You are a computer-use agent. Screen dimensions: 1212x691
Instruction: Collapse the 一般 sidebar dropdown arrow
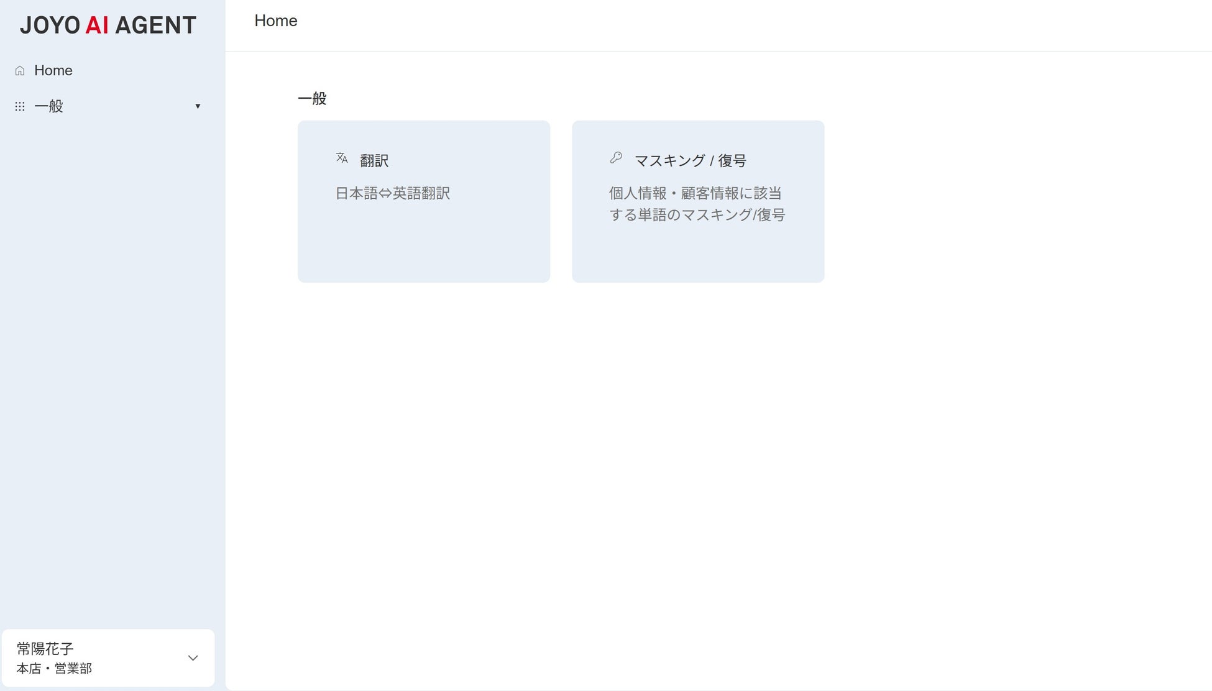click(198, 106)
